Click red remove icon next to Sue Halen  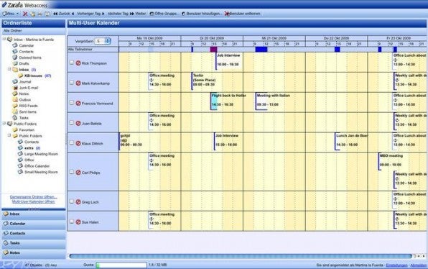click(x=78, y=222)
